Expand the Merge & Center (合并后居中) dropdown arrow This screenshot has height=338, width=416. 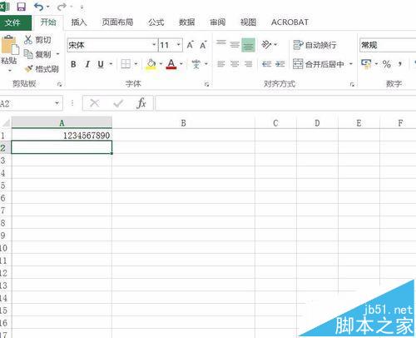click(351, 64)
